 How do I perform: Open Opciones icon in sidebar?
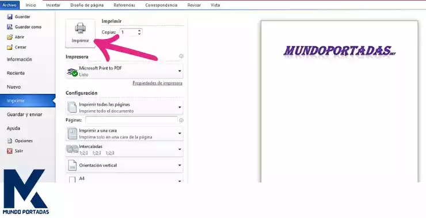10,141
